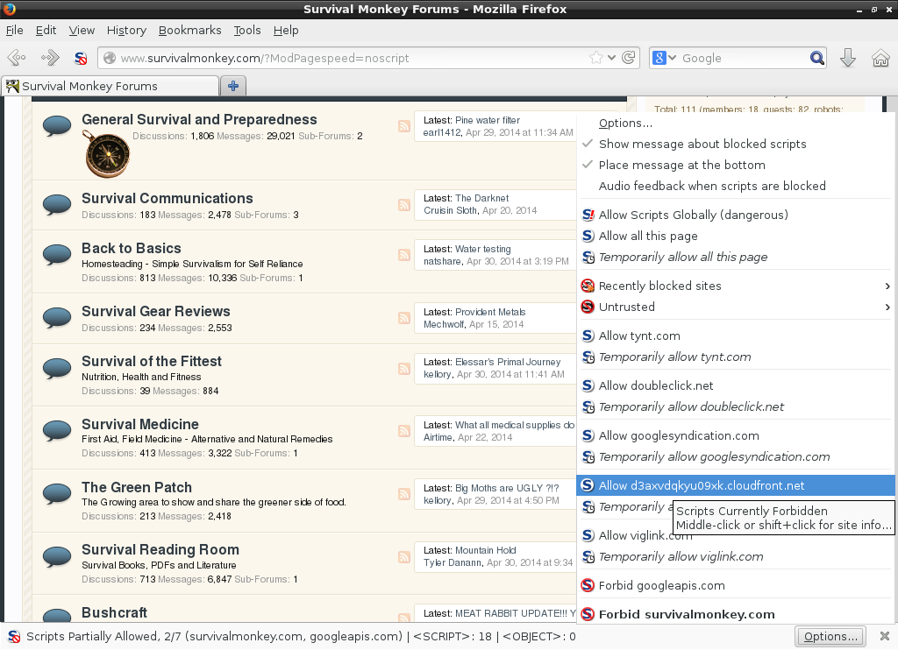Choose Temporarily allow all this page

pyautogui.click(x=736, y=257)
